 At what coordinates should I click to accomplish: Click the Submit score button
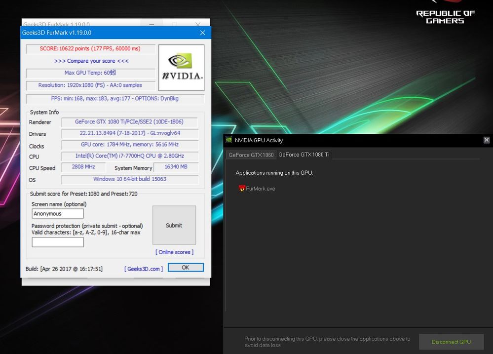[174, 225]
